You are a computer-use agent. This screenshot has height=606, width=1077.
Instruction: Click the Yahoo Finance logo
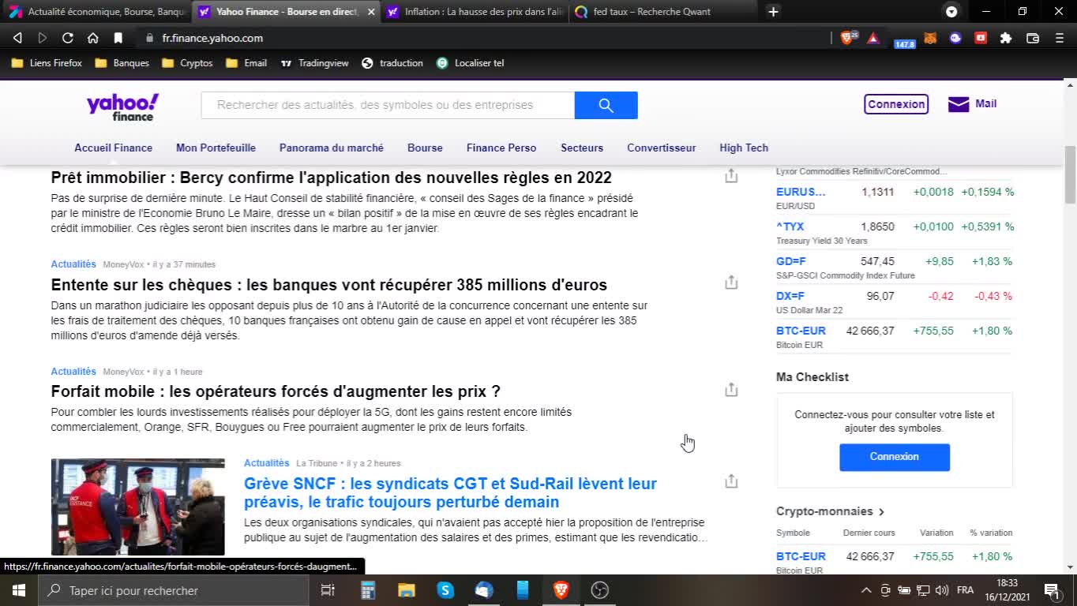point(122,107)
